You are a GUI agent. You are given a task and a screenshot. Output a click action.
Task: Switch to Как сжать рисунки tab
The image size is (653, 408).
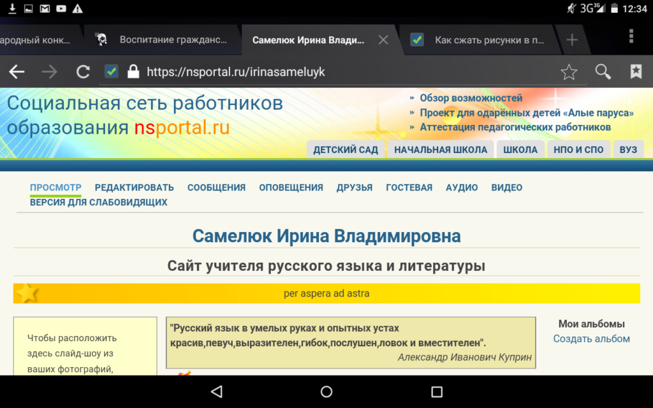[x=488, y=40]
